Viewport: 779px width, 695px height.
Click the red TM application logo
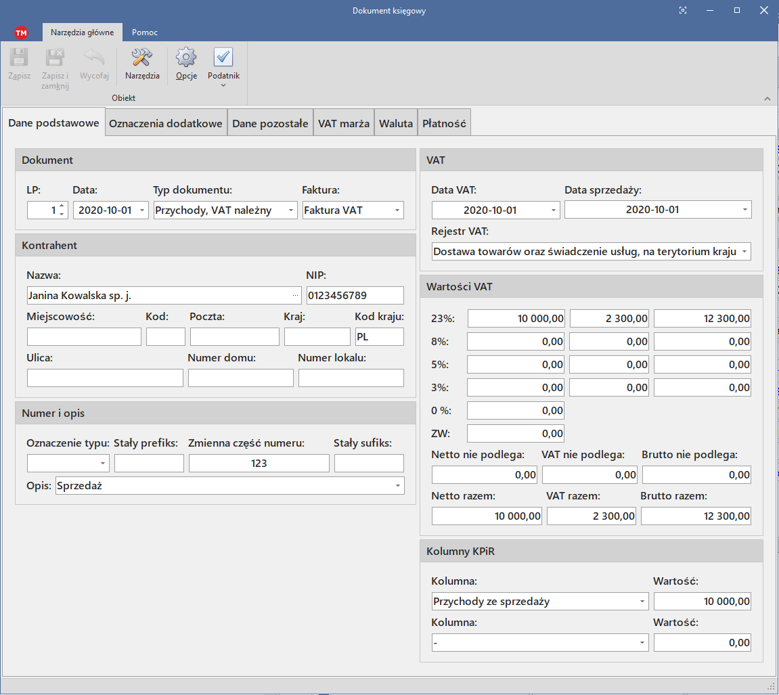point(21,32)
